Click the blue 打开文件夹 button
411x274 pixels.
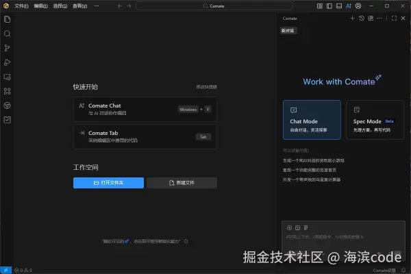coord(108,183)
